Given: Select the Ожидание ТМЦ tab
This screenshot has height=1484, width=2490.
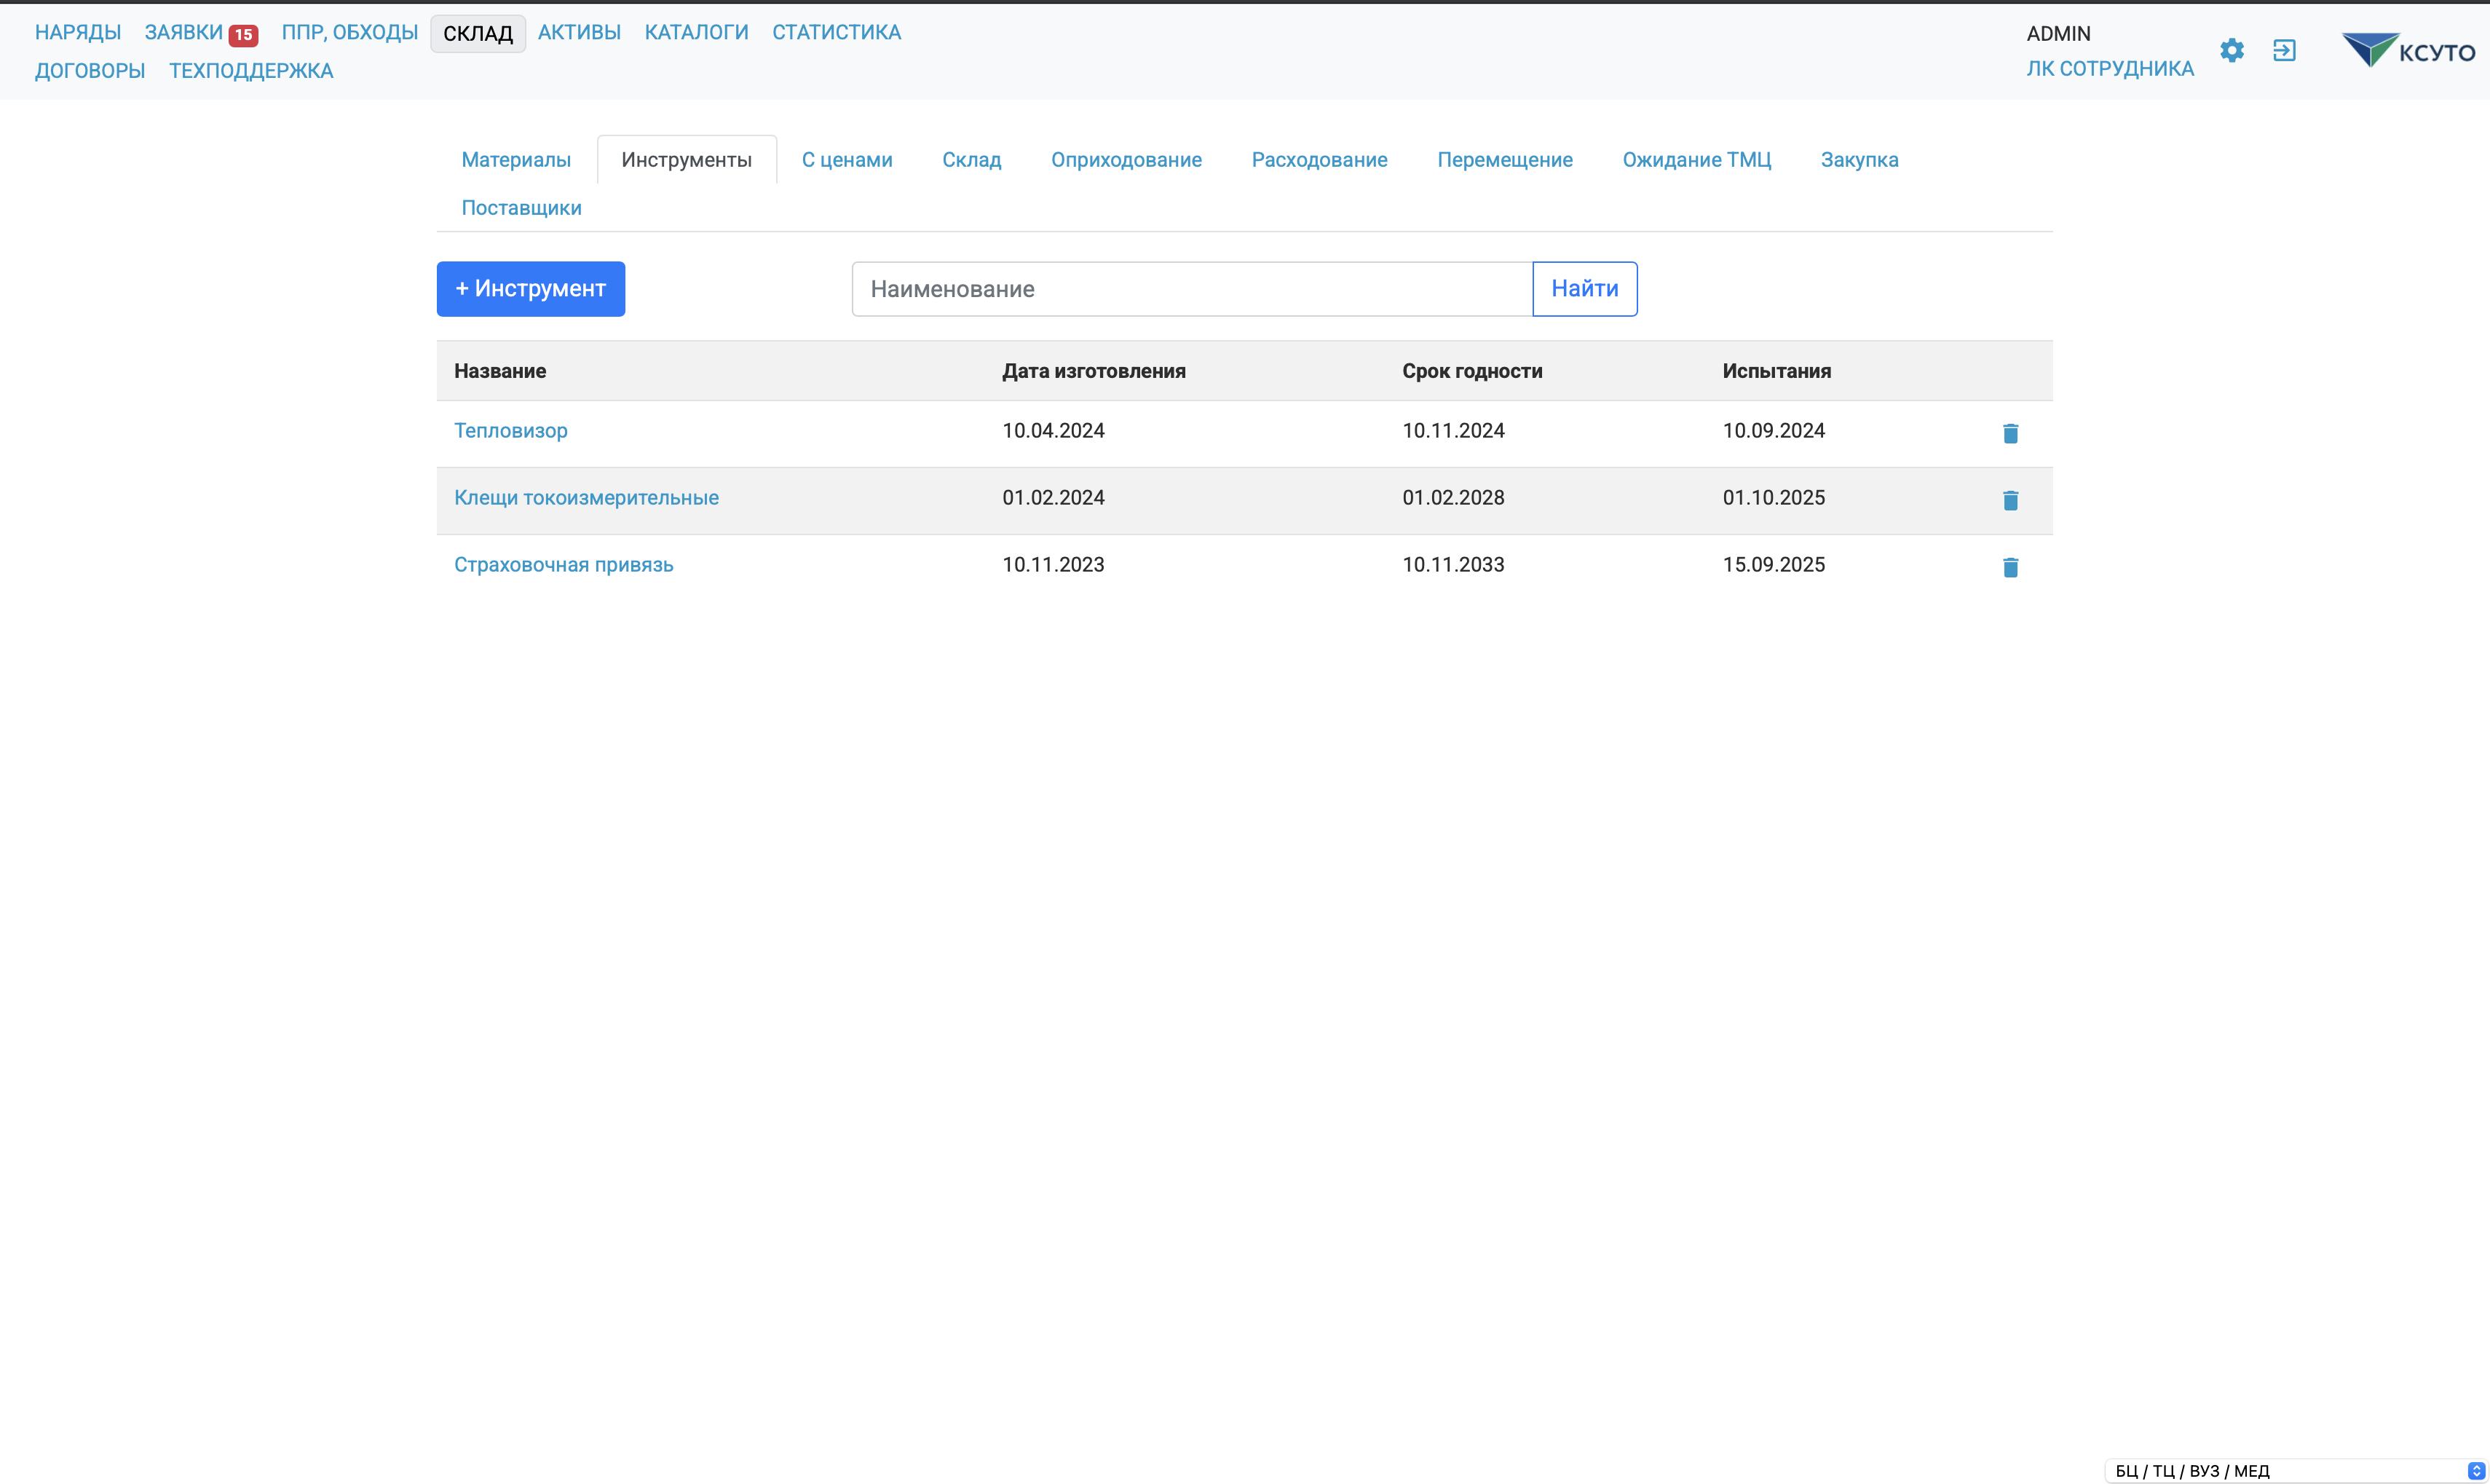Looking at the screenshot, I should point(1696,160).
